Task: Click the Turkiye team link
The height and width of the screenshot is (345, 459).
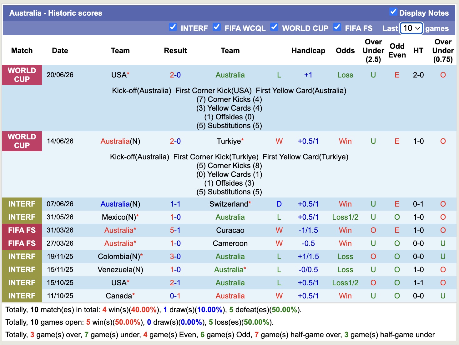Action: [x=229, y=141]
